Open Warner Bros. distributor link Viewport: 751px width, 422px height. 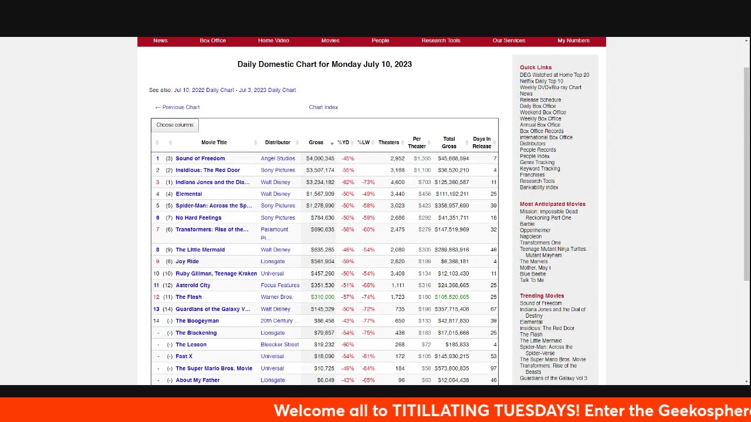coord(277,297)
